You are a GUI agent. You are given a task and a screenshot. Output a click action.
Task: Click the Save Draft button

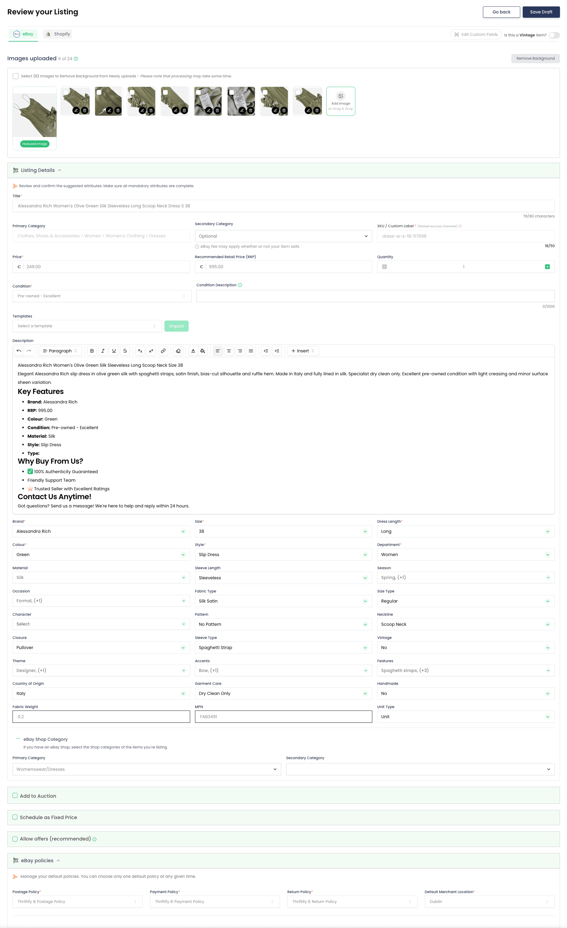coord(541,12)
